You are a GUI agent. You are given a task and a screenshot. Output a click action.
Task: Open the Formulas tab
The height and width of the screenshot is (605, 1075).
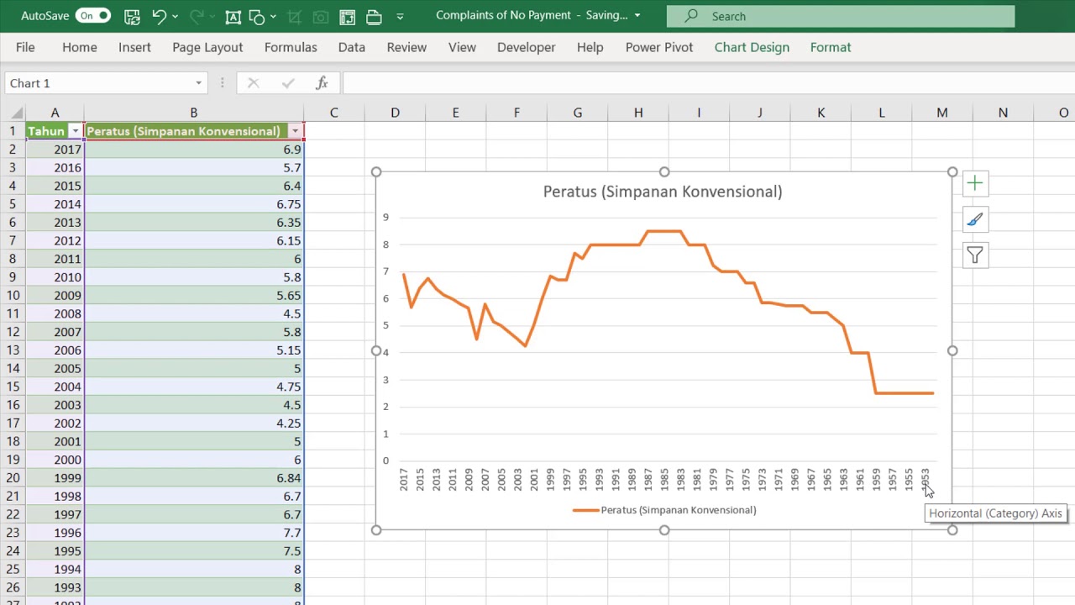point(291,47)
